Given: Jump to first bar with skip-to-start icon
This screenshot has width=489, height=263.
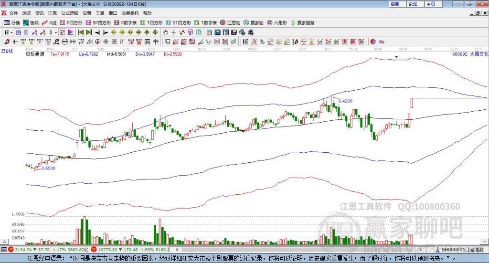Looking at the screenshot, I should click(x=80, y=32).
